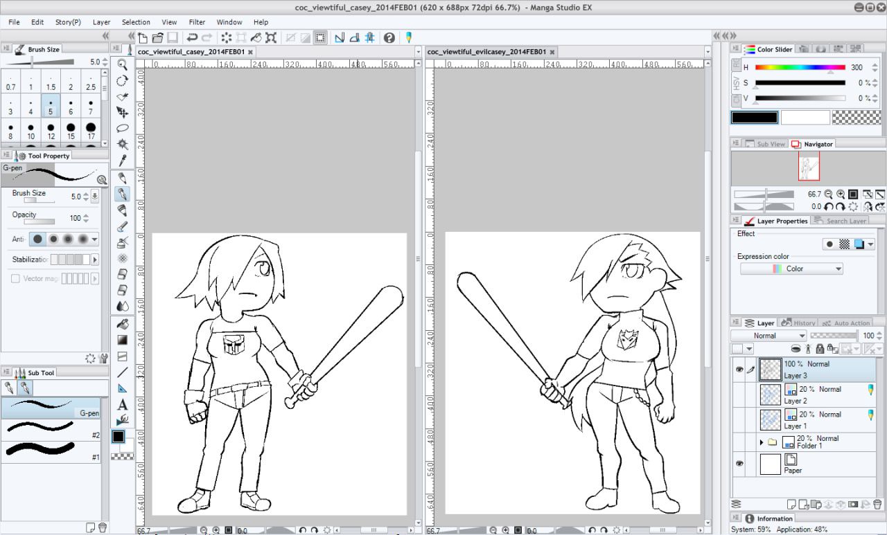Select the #2 pen sub tool

51,429
